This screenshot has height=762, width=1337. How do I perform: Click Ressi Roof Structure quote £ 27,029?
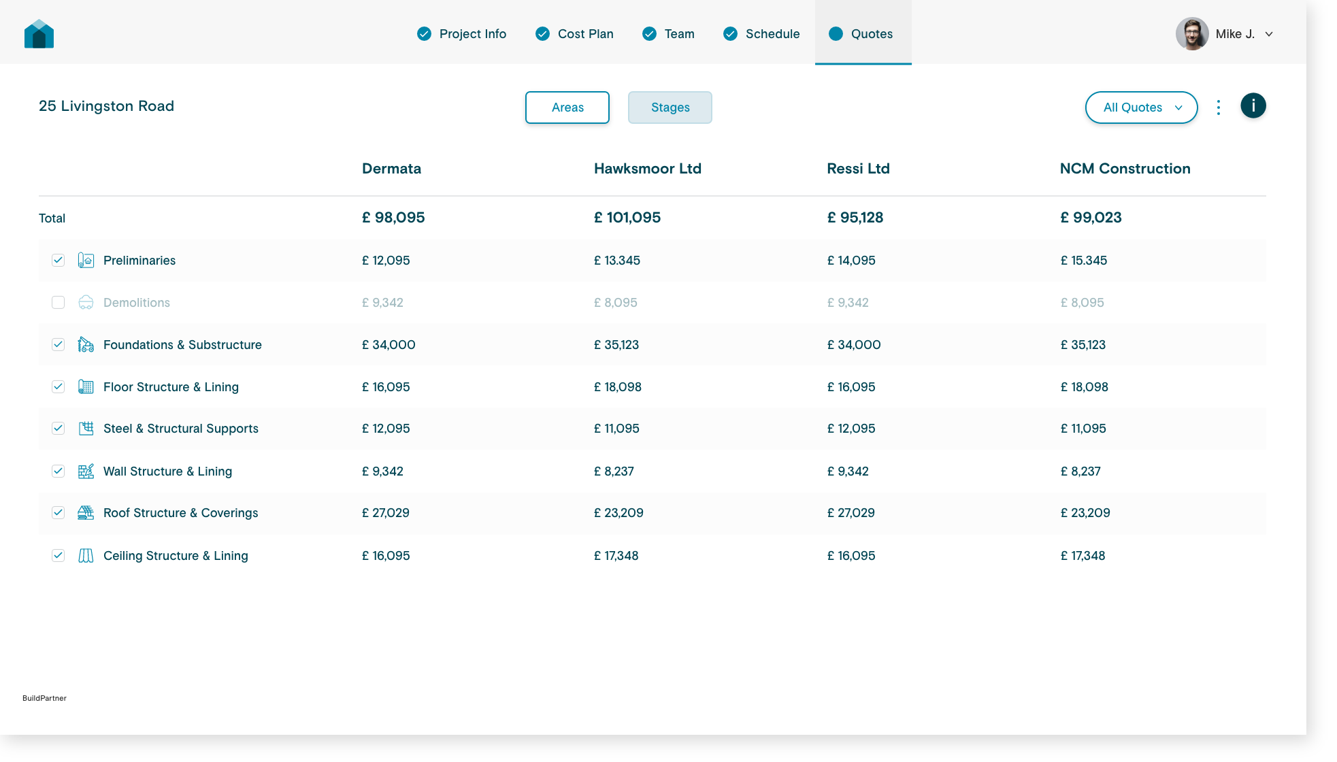(851, 513)
